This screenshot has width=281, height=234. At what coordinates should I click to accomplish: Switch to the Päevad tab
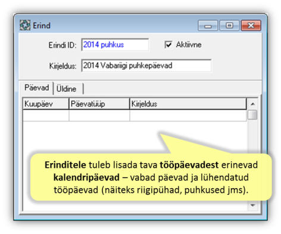click(36, 88)
